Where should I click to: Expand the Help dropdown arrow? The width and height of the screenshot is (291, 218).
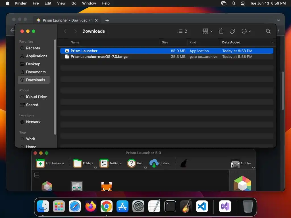(145, 167)
